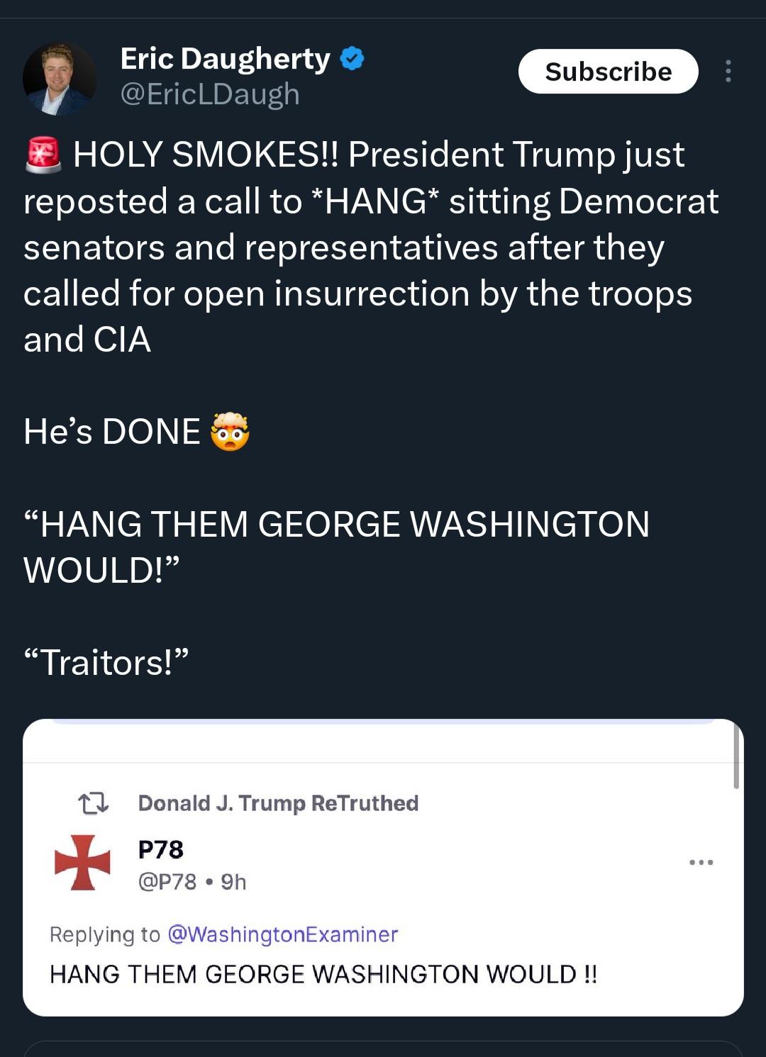Open the embedded post's ellipsis menu
766x1057 pixels.
(x=701, y=863)
